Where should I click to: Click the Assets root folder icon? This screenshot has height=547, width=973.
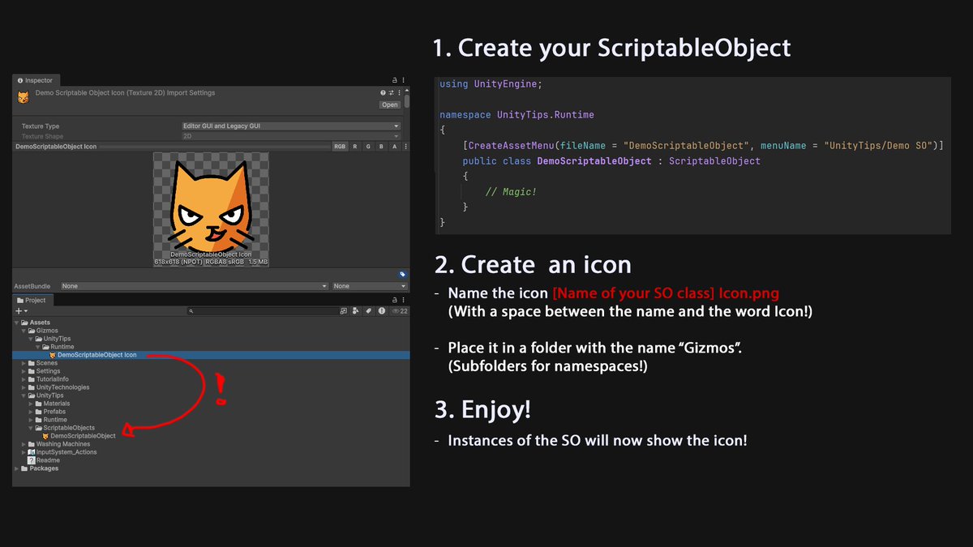(25, 323)
